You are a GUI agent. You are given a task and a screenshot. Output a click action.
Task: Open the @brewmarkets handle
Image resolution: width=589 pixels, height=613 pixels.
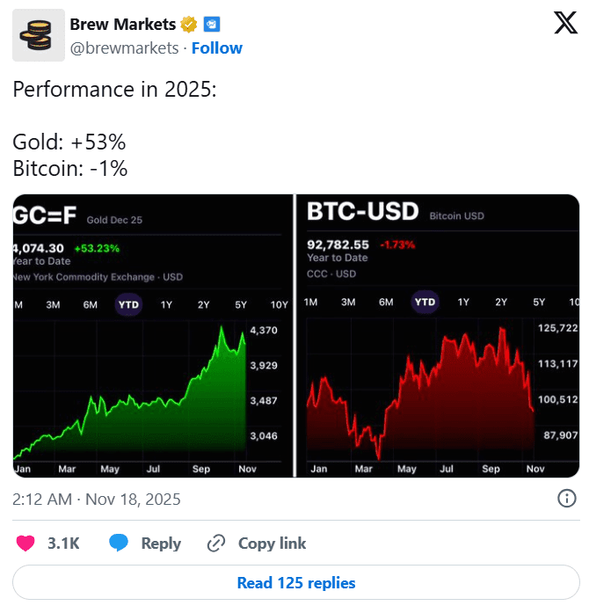tap(124, 48)
